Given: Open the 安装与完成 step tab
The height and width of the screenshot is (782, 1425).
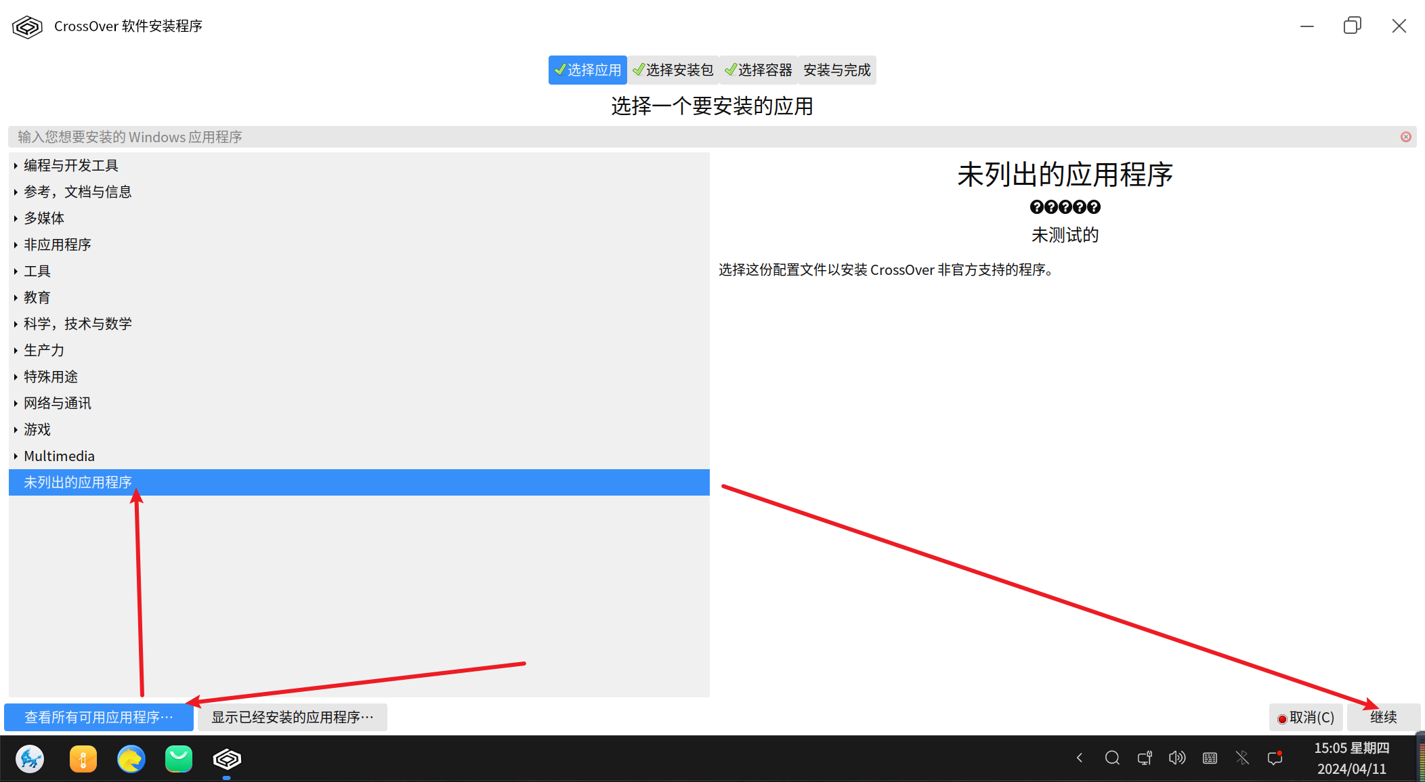Looking at the screenshot, I should click(x=837, y=70).
